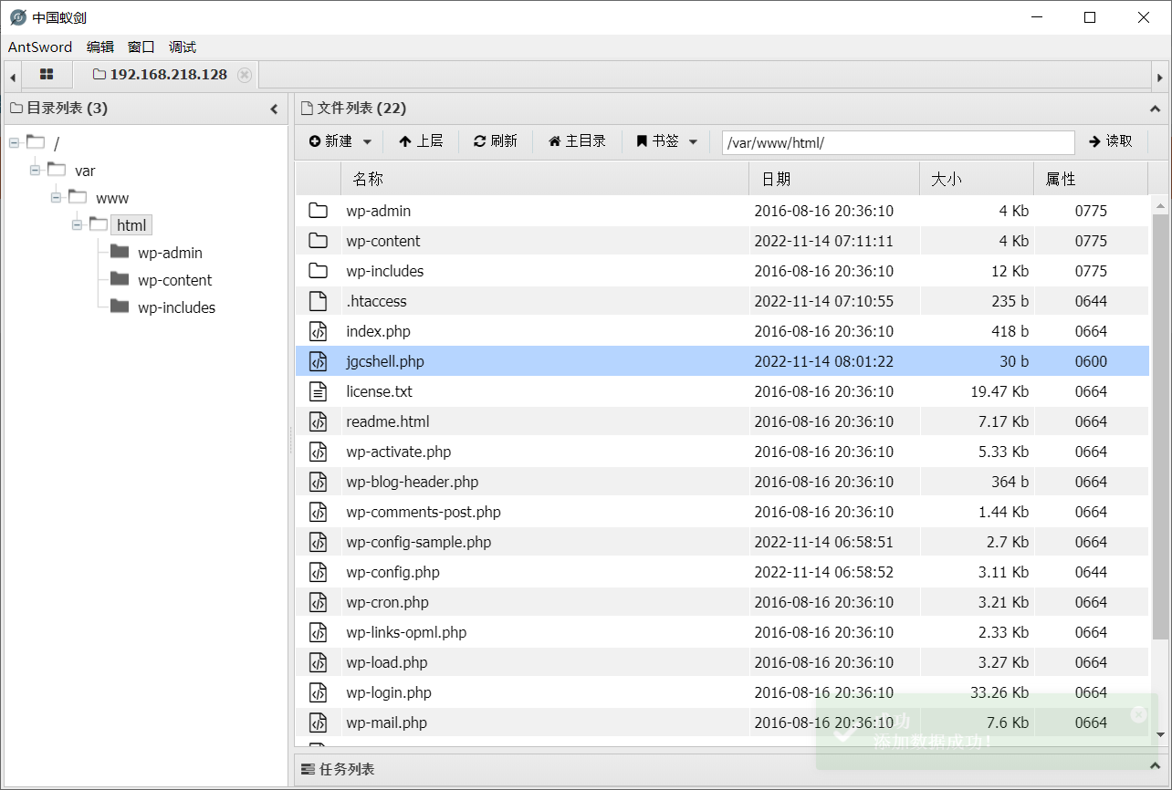The height and width of the screenshot is (790, 1172).
Task: Collapse the root / tree node
Action: 14,142
